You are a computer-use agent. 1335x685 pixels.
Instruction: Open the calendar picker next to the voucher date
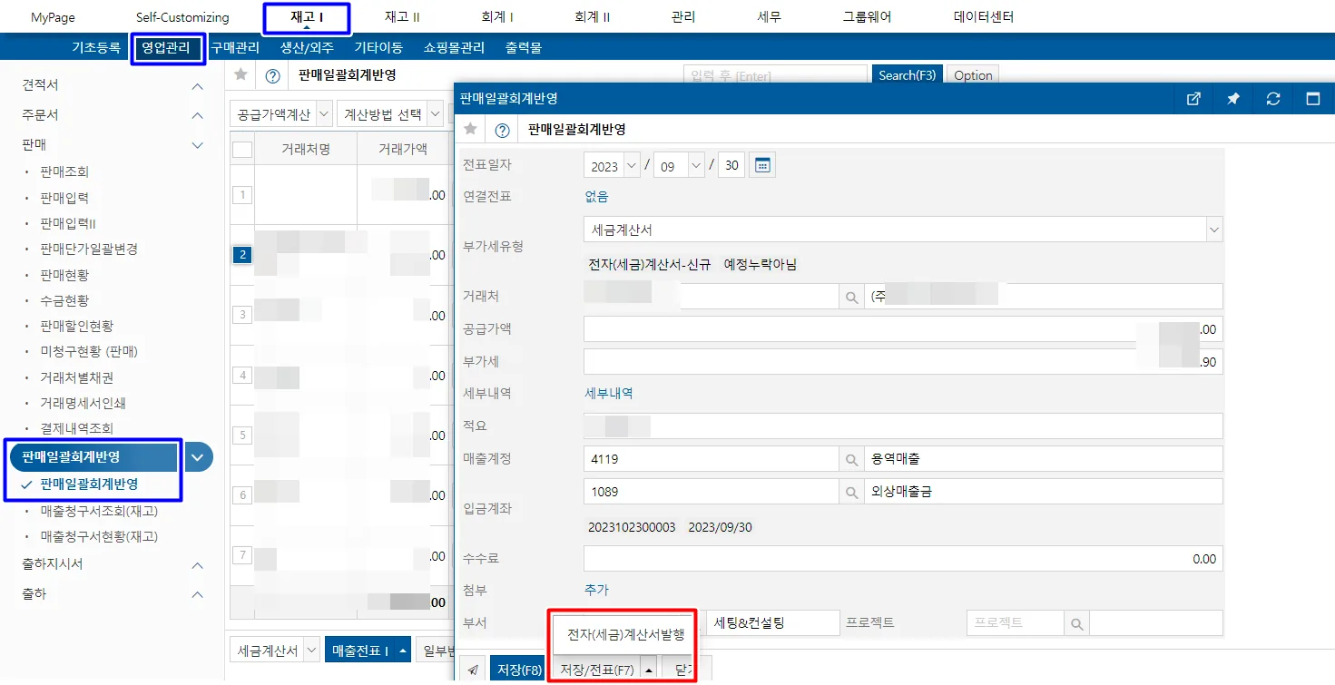pyautogui.click(x=762, y=166)
